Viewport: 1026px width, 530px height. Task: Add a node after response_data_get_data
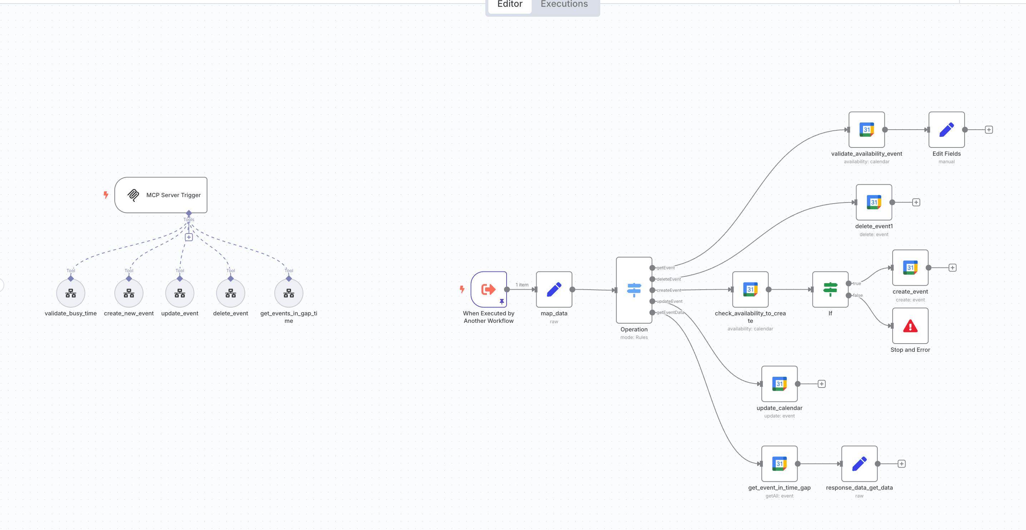tap(902, 464)
